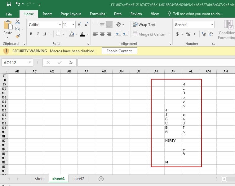
Task: Open the Calibri font name dropdown
Action: [60, 25]
